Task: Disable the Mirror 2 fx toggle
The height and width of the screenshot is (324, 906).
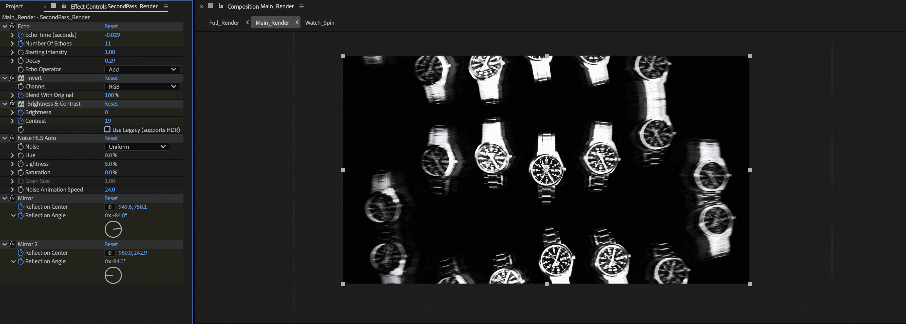Action: [12, 244]
